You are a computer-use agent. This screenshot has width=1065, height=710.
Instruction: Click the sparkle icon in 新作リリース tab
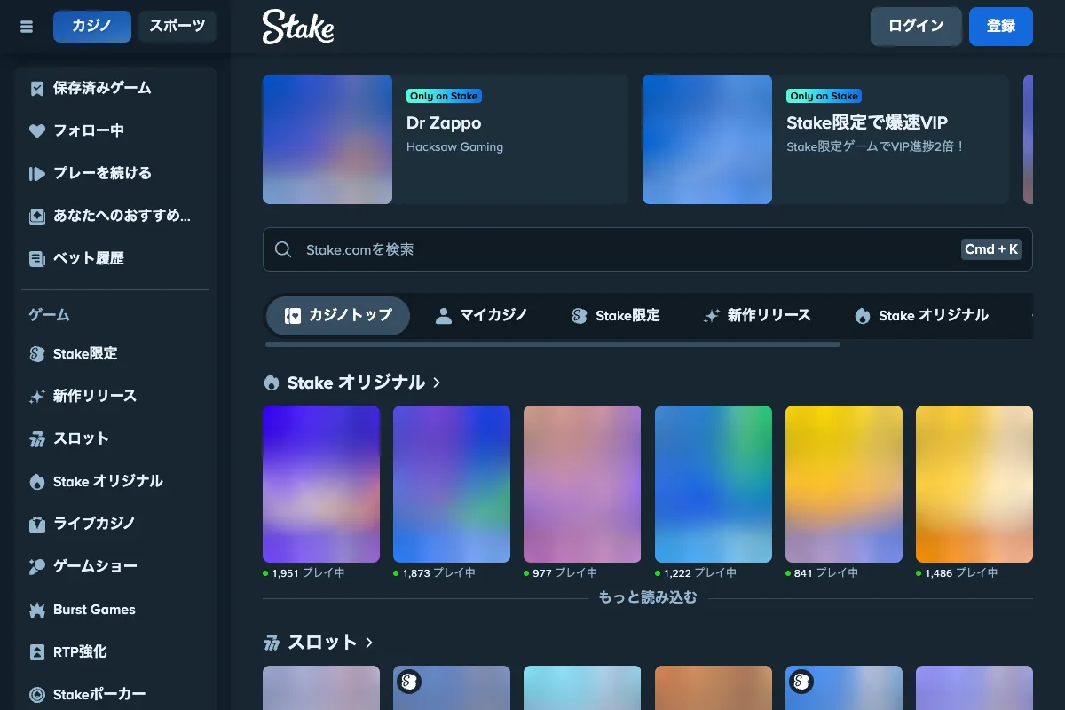point(711,315)
